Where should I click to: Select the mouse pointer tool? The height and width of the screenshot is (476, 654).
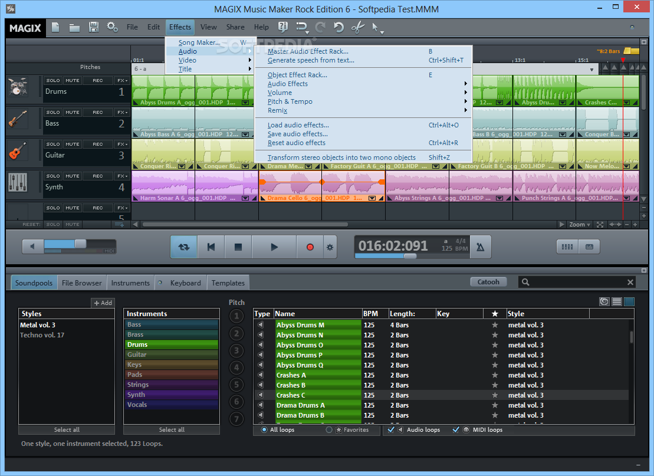pos(376,28)
